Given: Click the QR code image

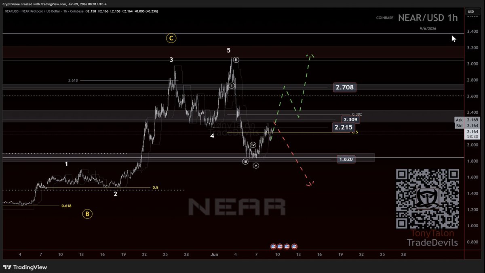Looking at the screenshot, I should tap(428, 199).
